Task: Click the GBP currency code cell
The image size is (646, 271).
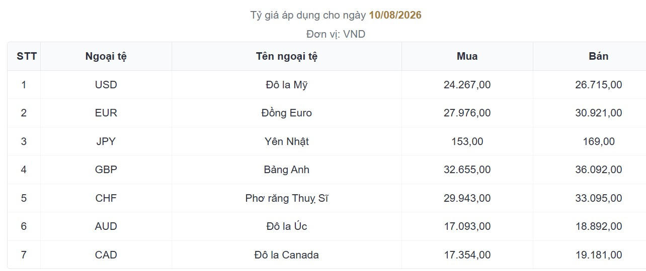Action: tap(106, 170)
